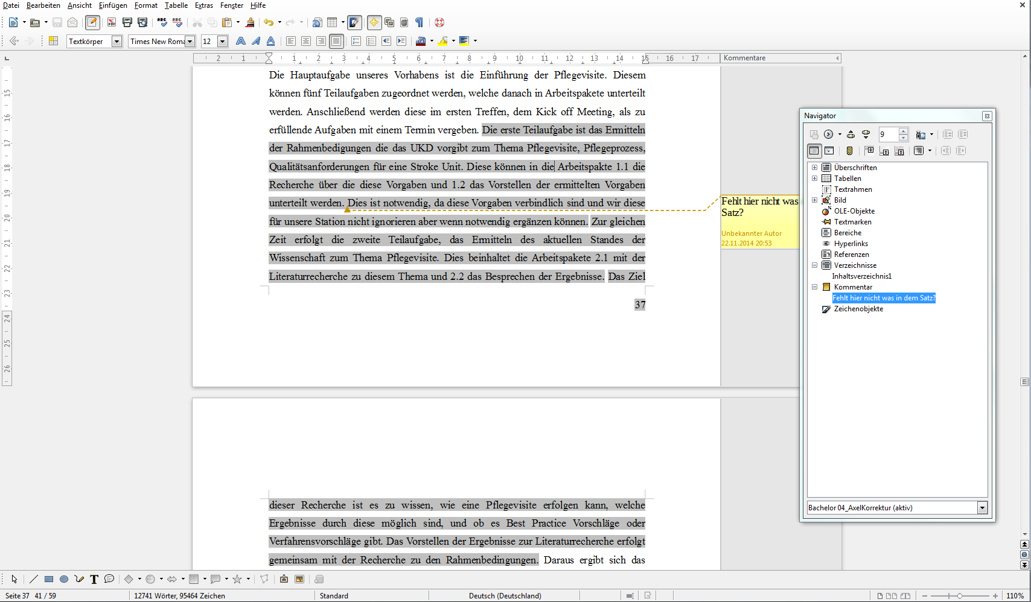Toggle Centered alignment button
The height and width of the screenshot is (602, 1031).
(x=306, y=41)
